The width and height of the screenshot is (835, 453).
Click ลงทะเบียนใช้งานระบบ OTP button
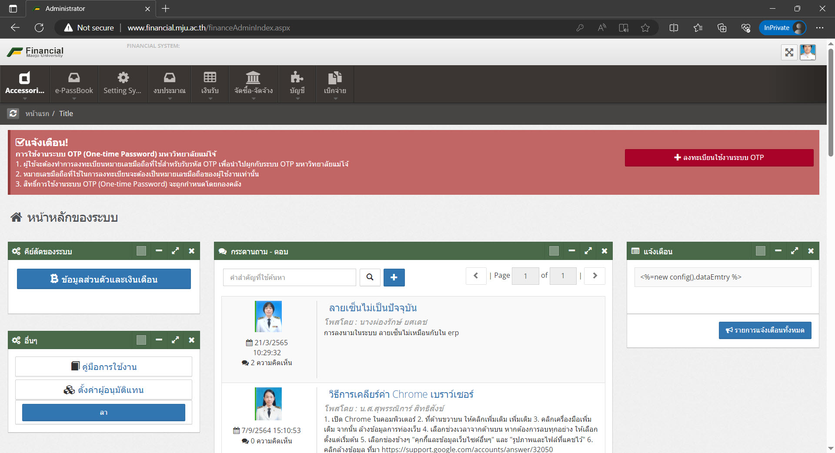[x=719, y=158]
